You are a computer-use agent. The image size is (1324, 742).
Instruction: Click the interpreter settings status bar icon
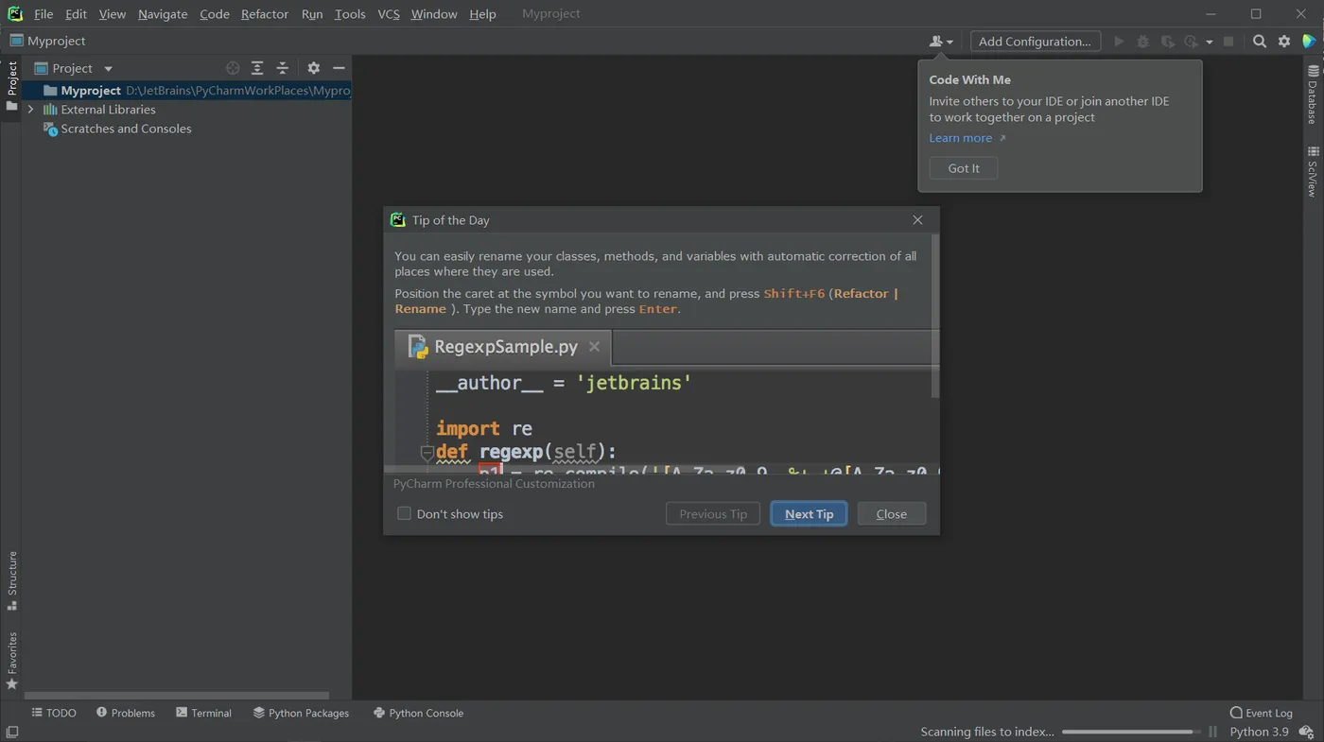(x=1306, y=732)
